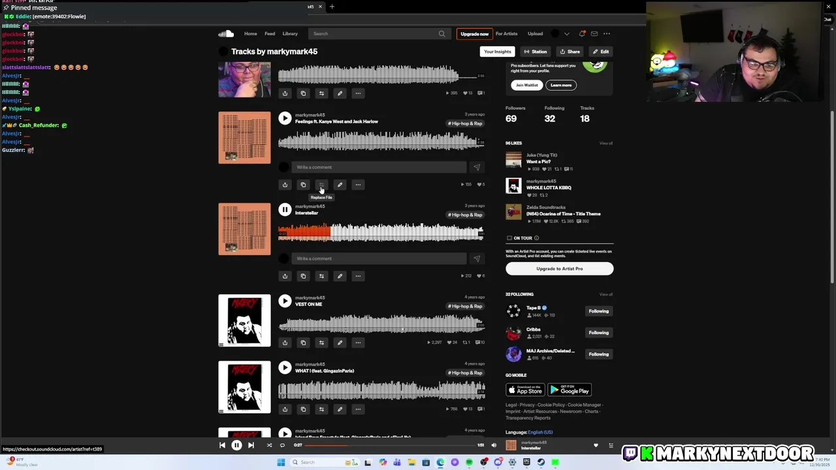
Task: Share the WHAT ! track
Action: [x=285, y=409]
